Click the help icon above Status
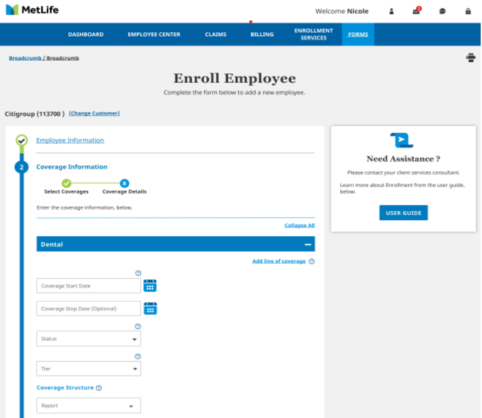Viewport: 482px width, 418px height. [138, 326]
